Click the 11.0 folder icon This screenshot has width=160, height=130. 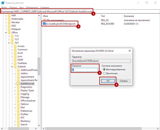click(x=12, y=36)
